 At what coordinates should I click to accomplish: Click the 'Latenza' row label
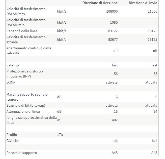pos(13,65)
